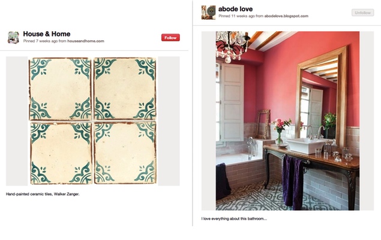Click the 'Pinned 11 weeks ago' text

[236, 16]
